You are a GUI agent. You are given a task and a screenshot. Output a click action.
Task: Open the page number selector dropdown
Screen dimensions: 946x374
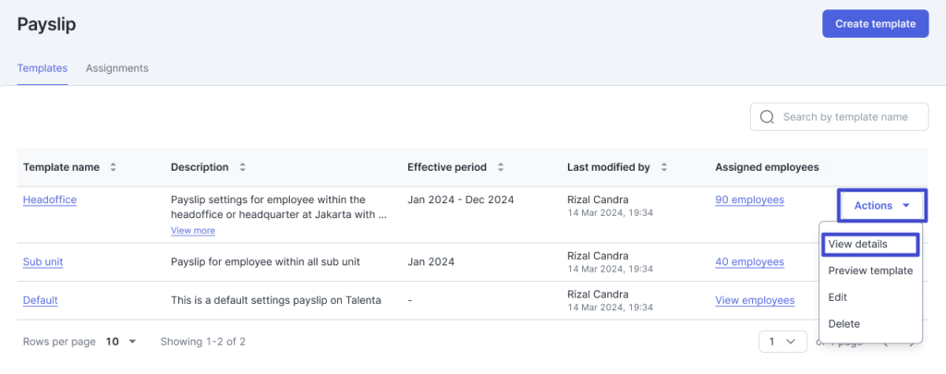782,342
